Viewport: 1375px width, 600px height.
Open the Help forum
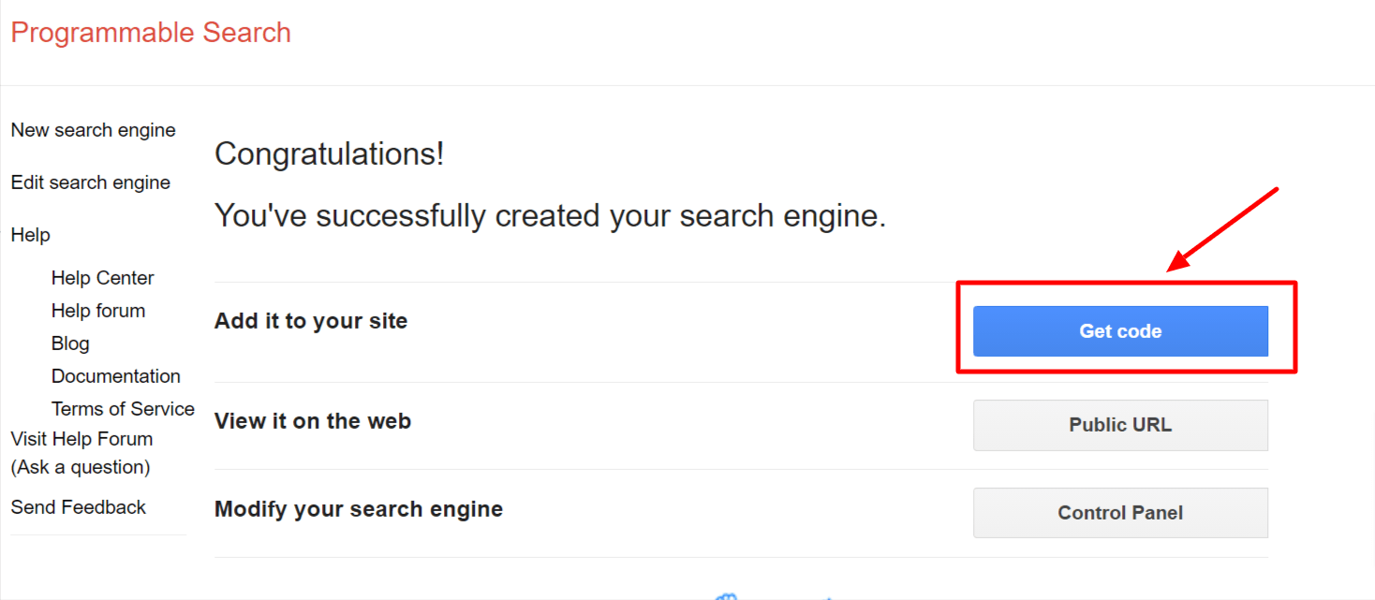coord(98,310)
